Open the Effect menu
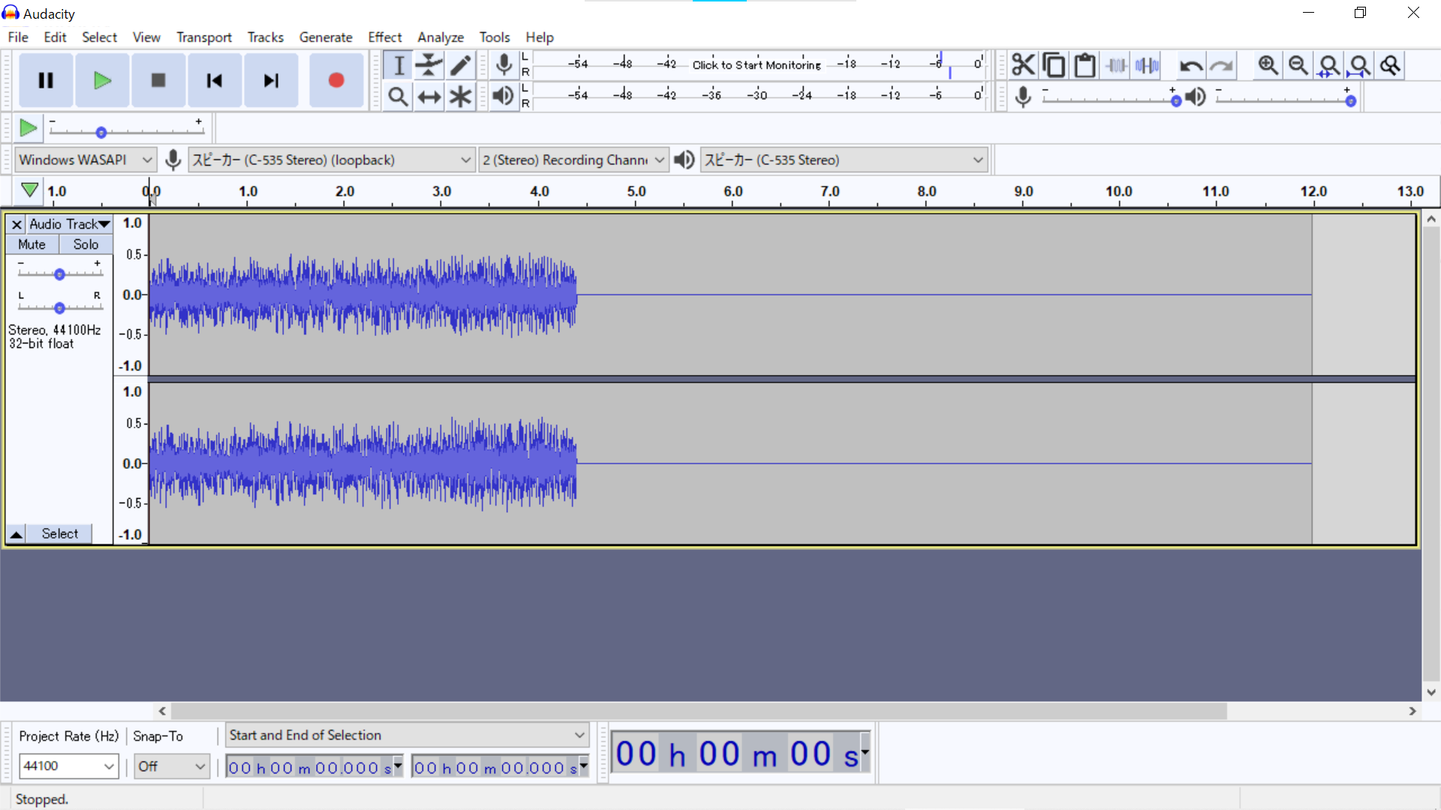 click(x=385, y=37)
